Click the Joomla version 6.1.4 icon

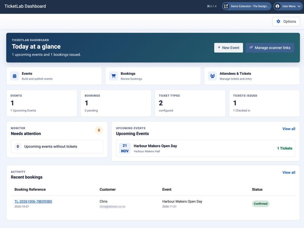click(x=208, y=6)
